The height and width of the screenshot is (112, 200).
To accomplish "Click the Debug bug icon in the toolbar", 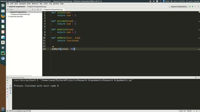I will click(192, 7).
